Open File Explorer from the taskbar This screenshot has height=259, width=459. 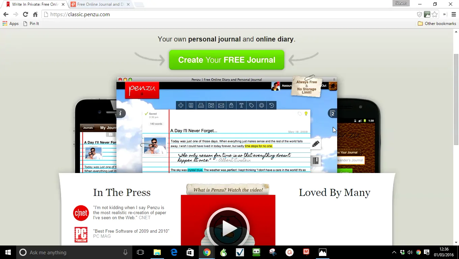point(157,252)
